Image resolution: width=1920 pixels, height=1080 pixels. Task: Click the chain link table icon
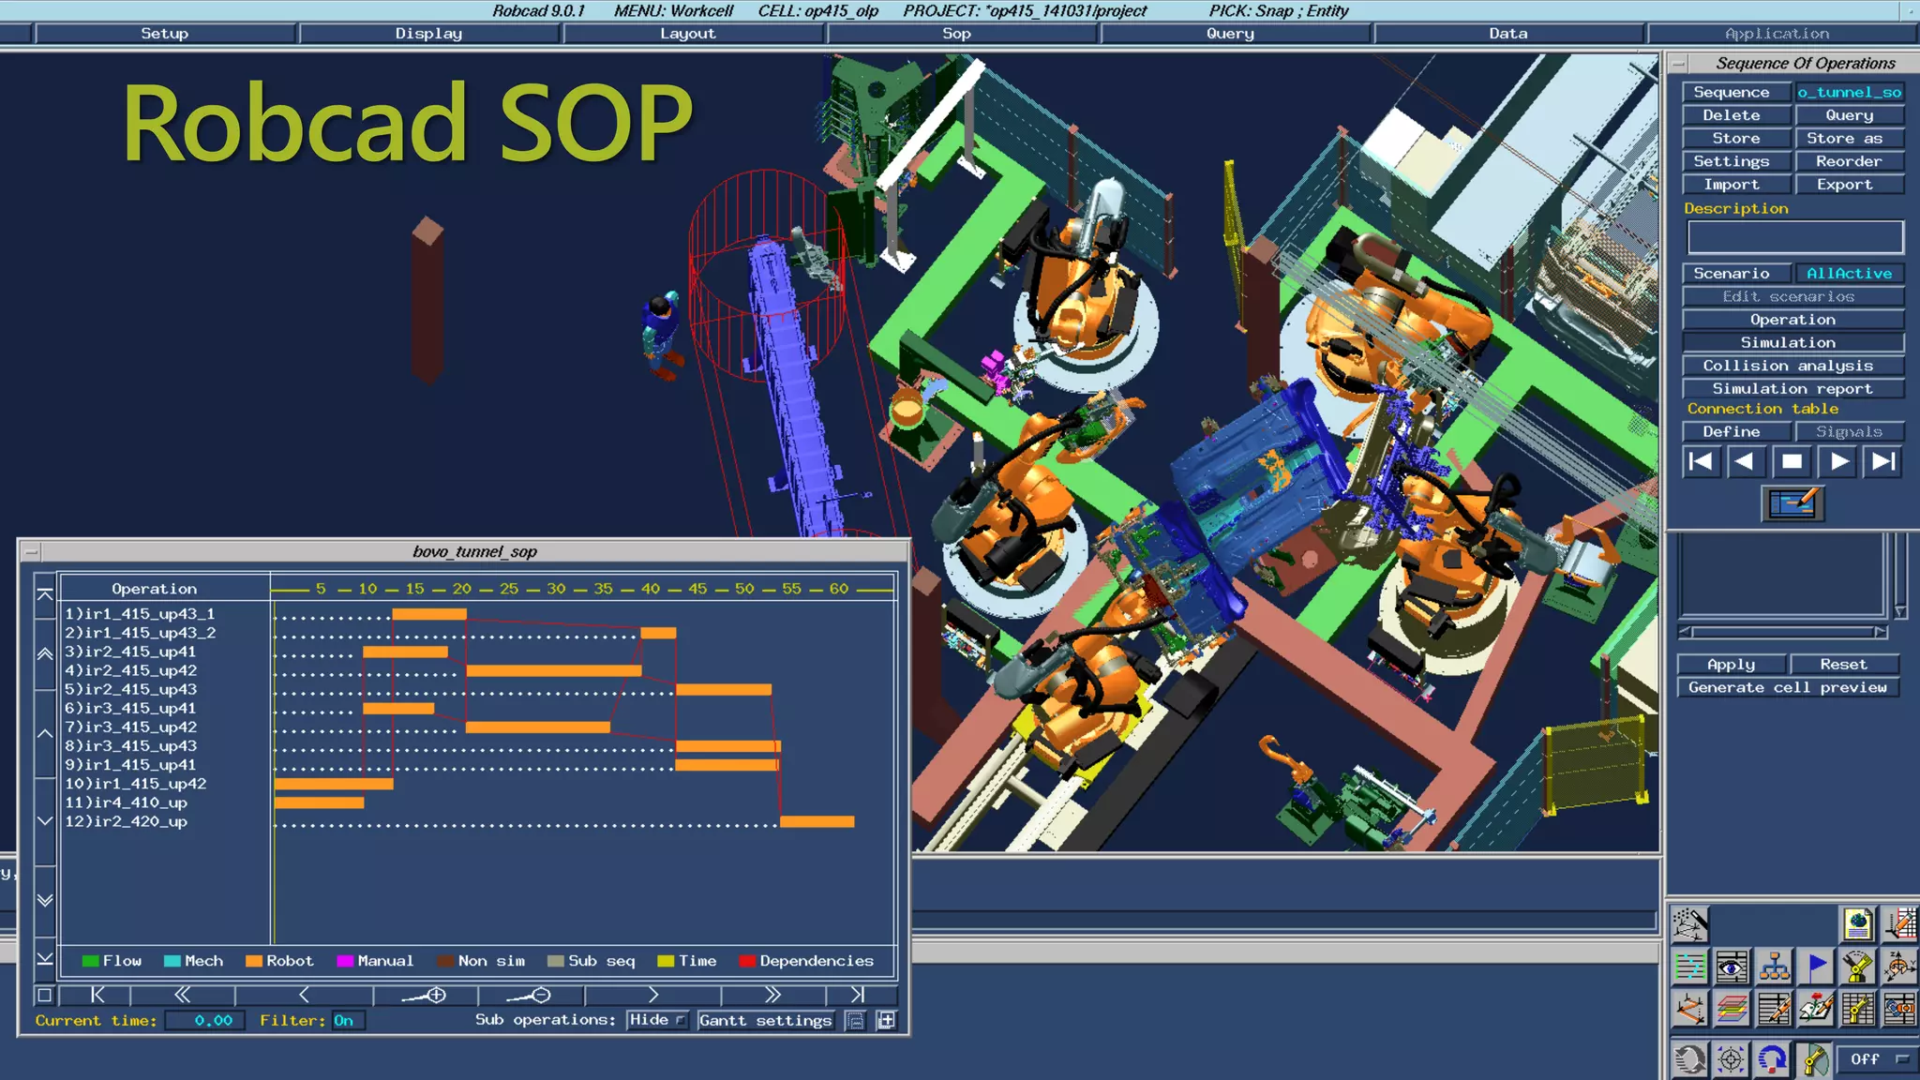[1900, 1010]
